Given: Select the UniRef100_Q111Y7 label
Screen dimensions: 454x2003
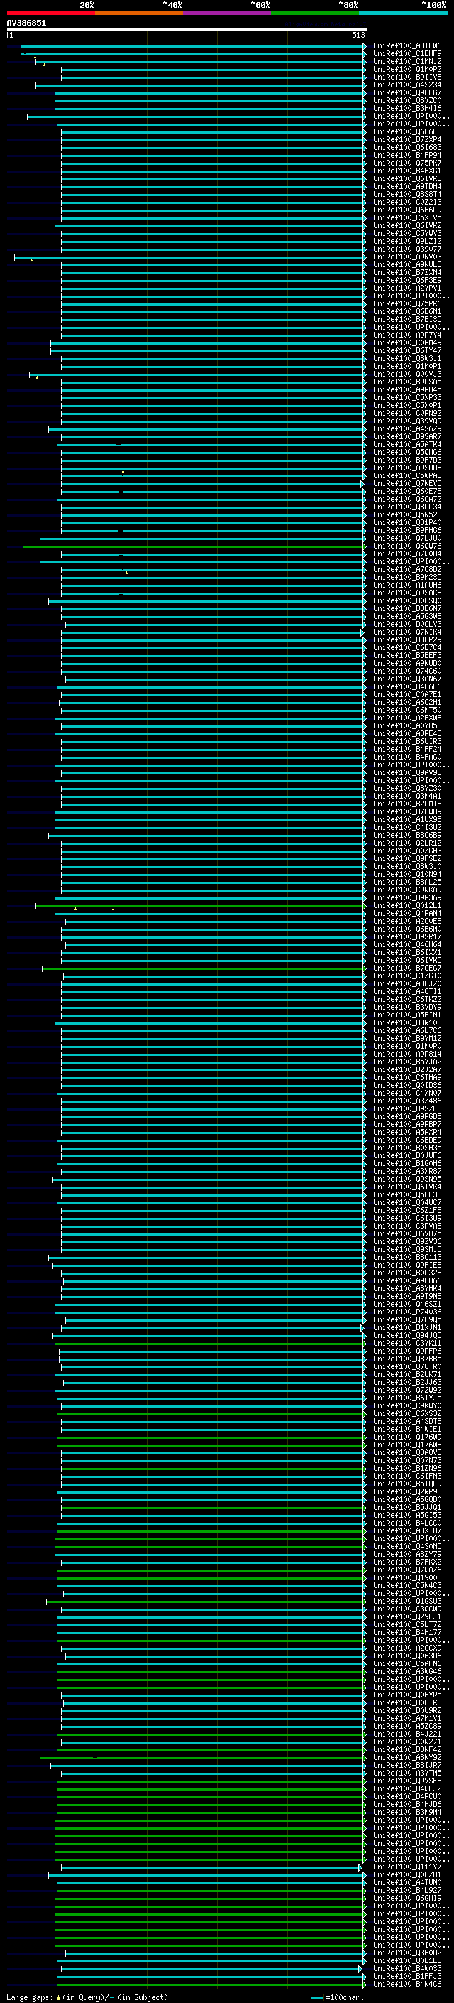Looking at the screenshot, I should 407,1867.
